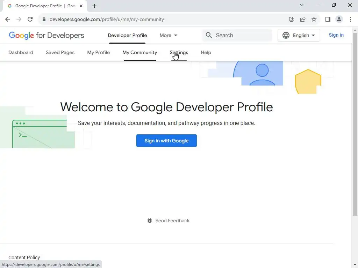Screen dimensions: 358x268
Task: Click the Welcome to Google Developer Profile heading
Action: 166,107
